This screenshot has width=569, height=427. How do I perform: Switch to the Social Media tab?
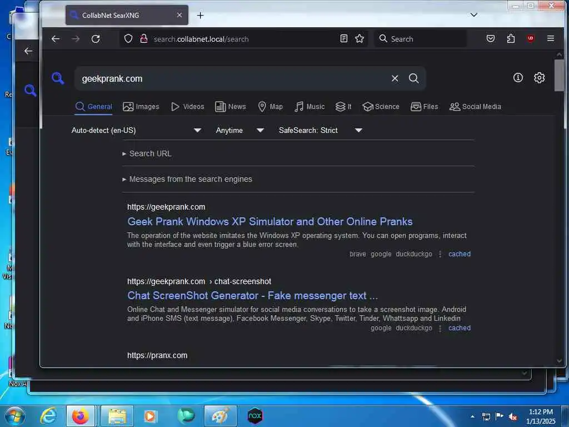click(x=475, y=107)
